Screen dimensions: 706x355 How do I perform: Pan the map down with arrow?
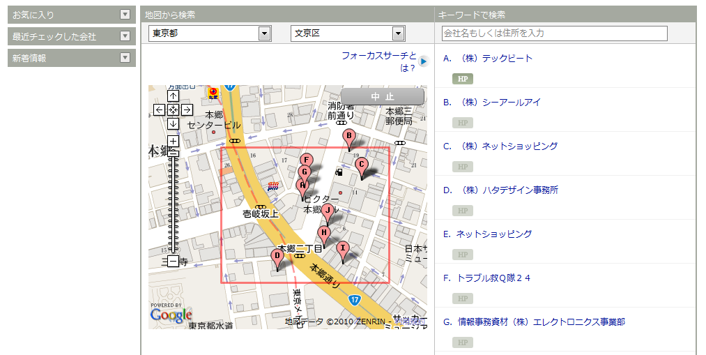173,124
